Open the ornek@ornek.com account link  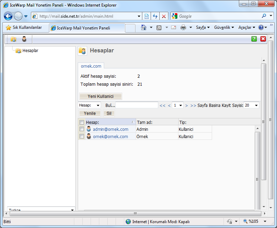pyautogui.click(x=110, y=136)
